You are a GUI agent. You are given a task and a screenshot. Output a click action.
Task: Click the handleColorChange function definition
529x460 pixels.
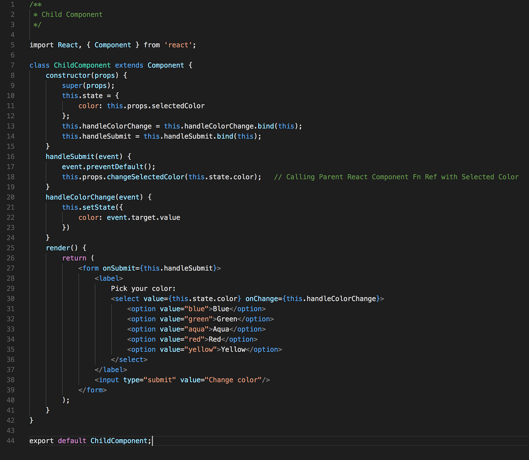tap(80, 197)
